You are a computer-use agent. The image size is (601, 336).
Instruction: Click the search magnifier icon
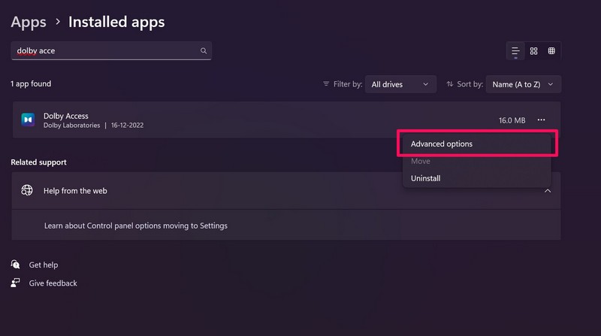[204, 51]
